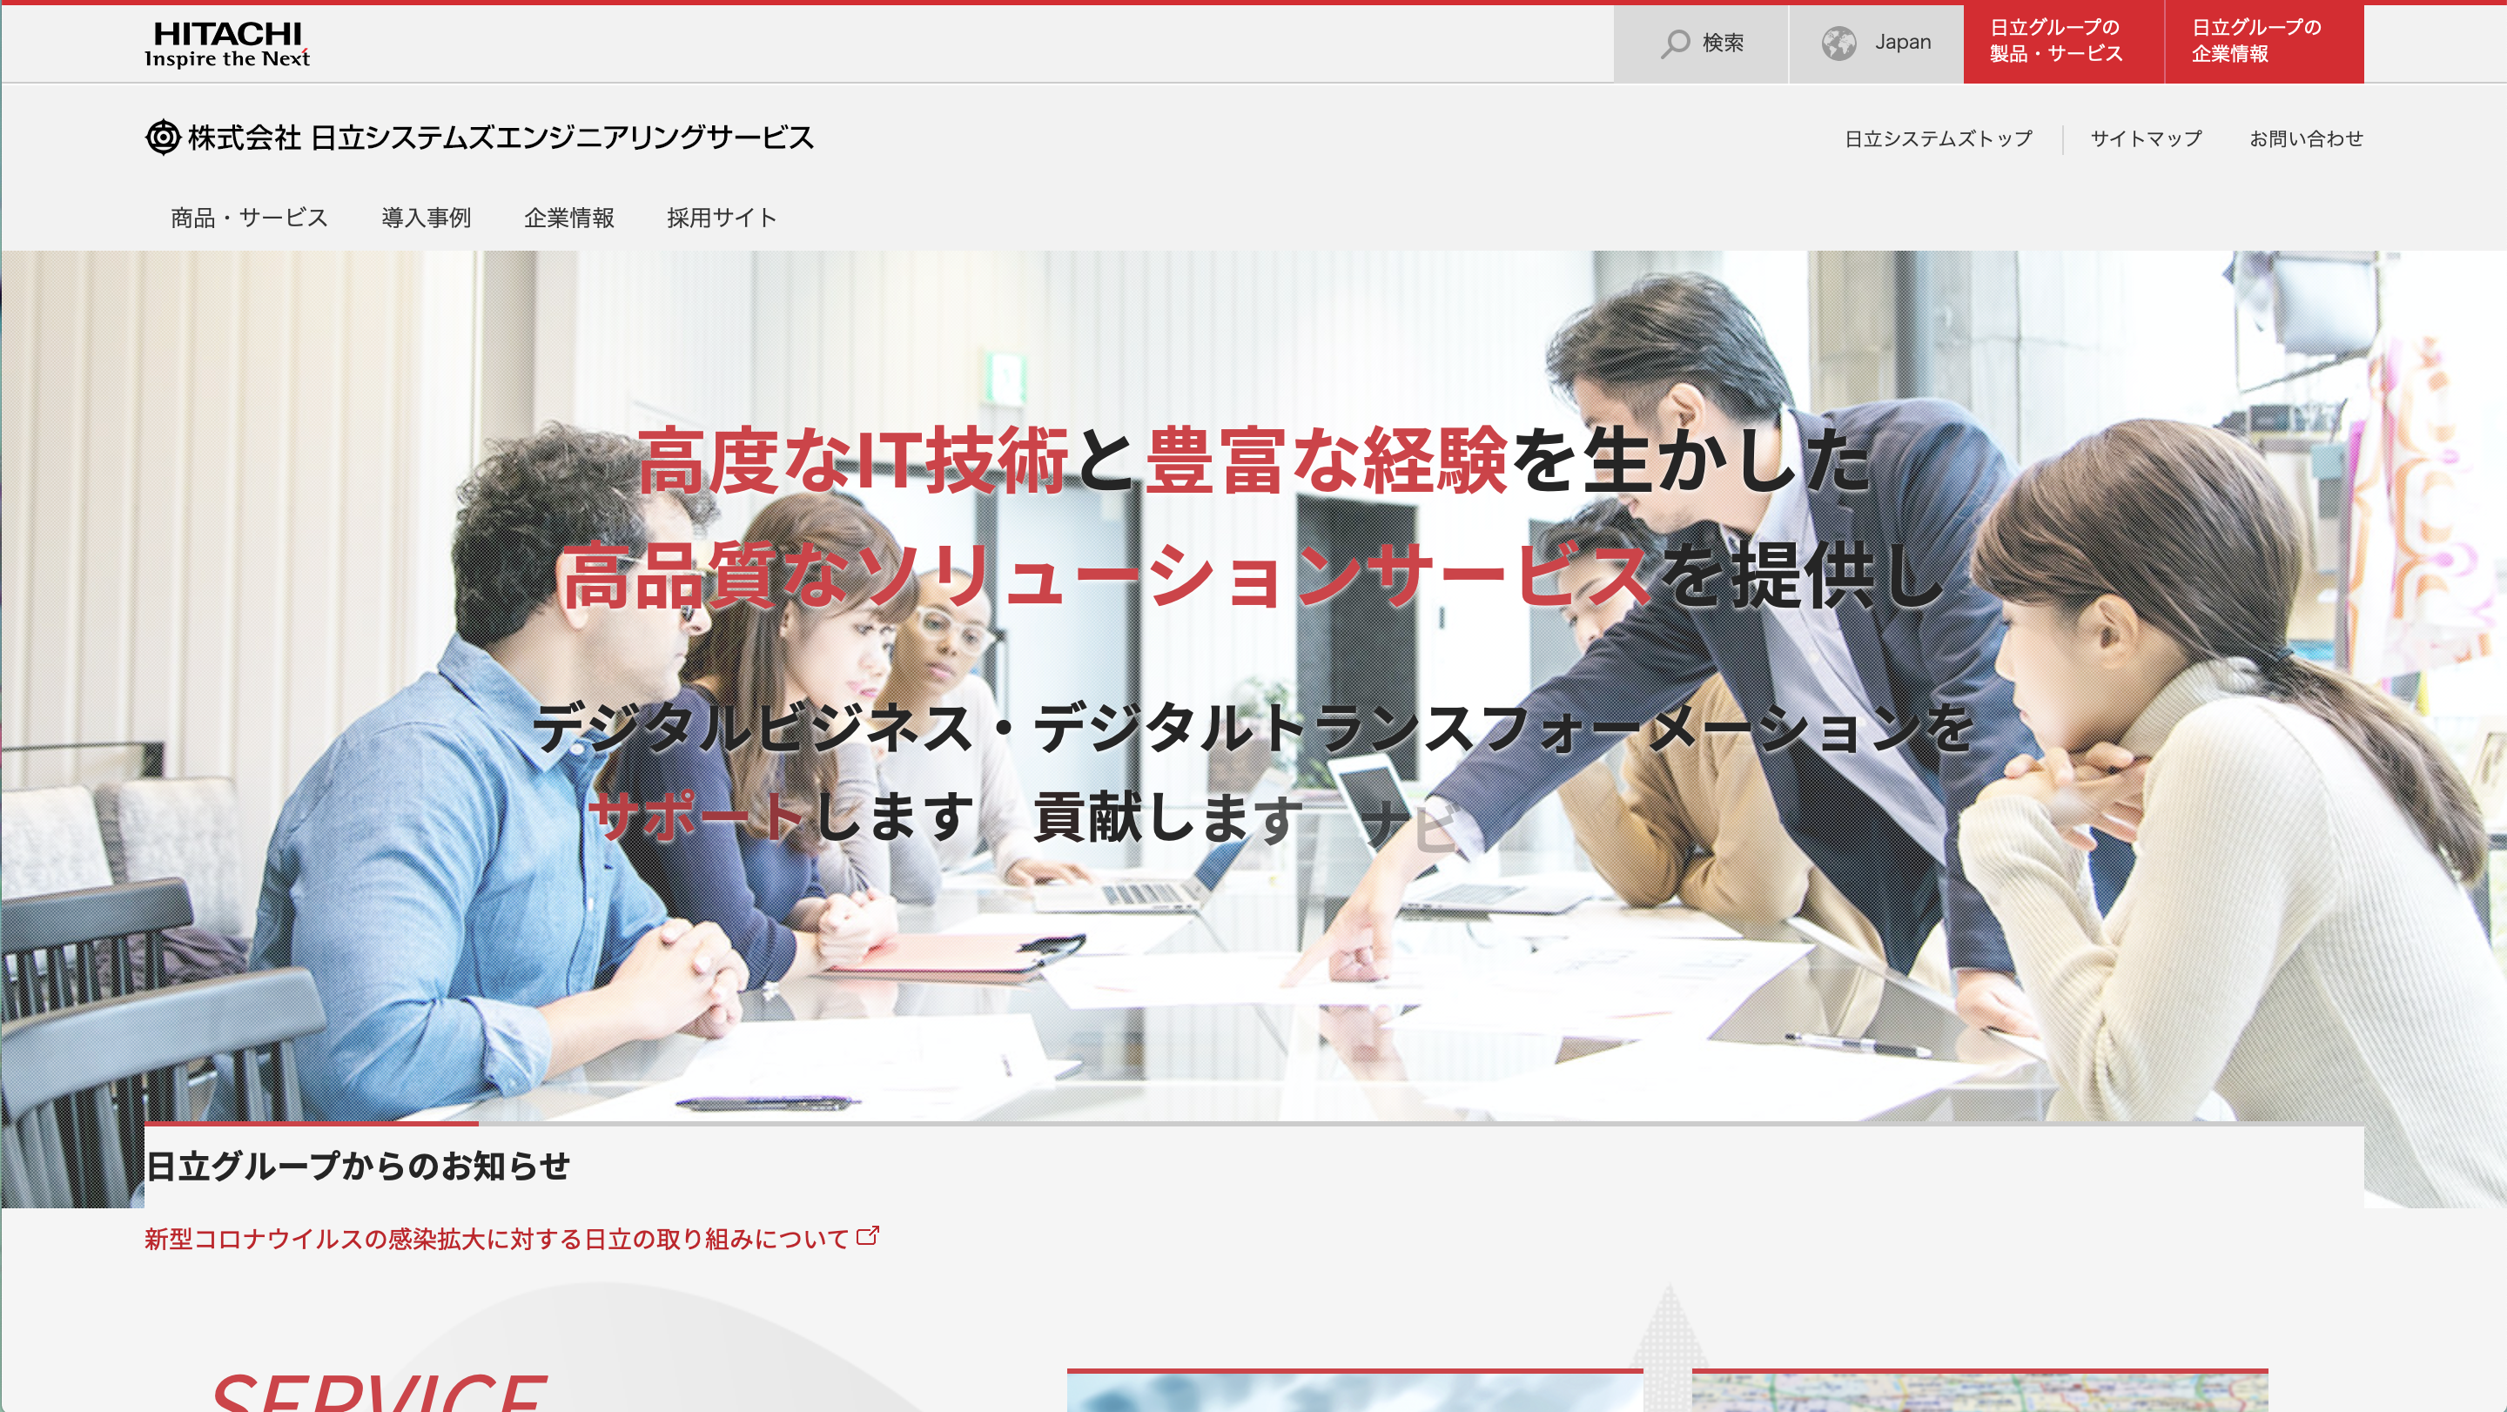Click the Hitachi Inspire the Next logo
Screen dimensions: 2507x1412
click(x=226, y=44)
